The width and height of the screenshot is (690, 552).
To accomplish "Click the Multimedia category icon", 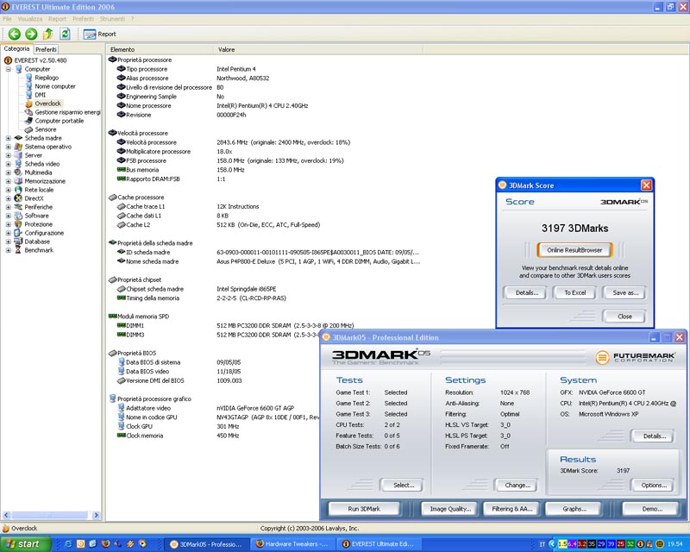I will coord(18,172).
